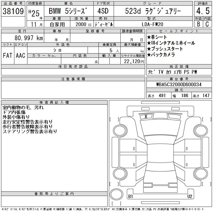Click the overall score 4.5
213x213 pixels.
click(x=203, y=11)
